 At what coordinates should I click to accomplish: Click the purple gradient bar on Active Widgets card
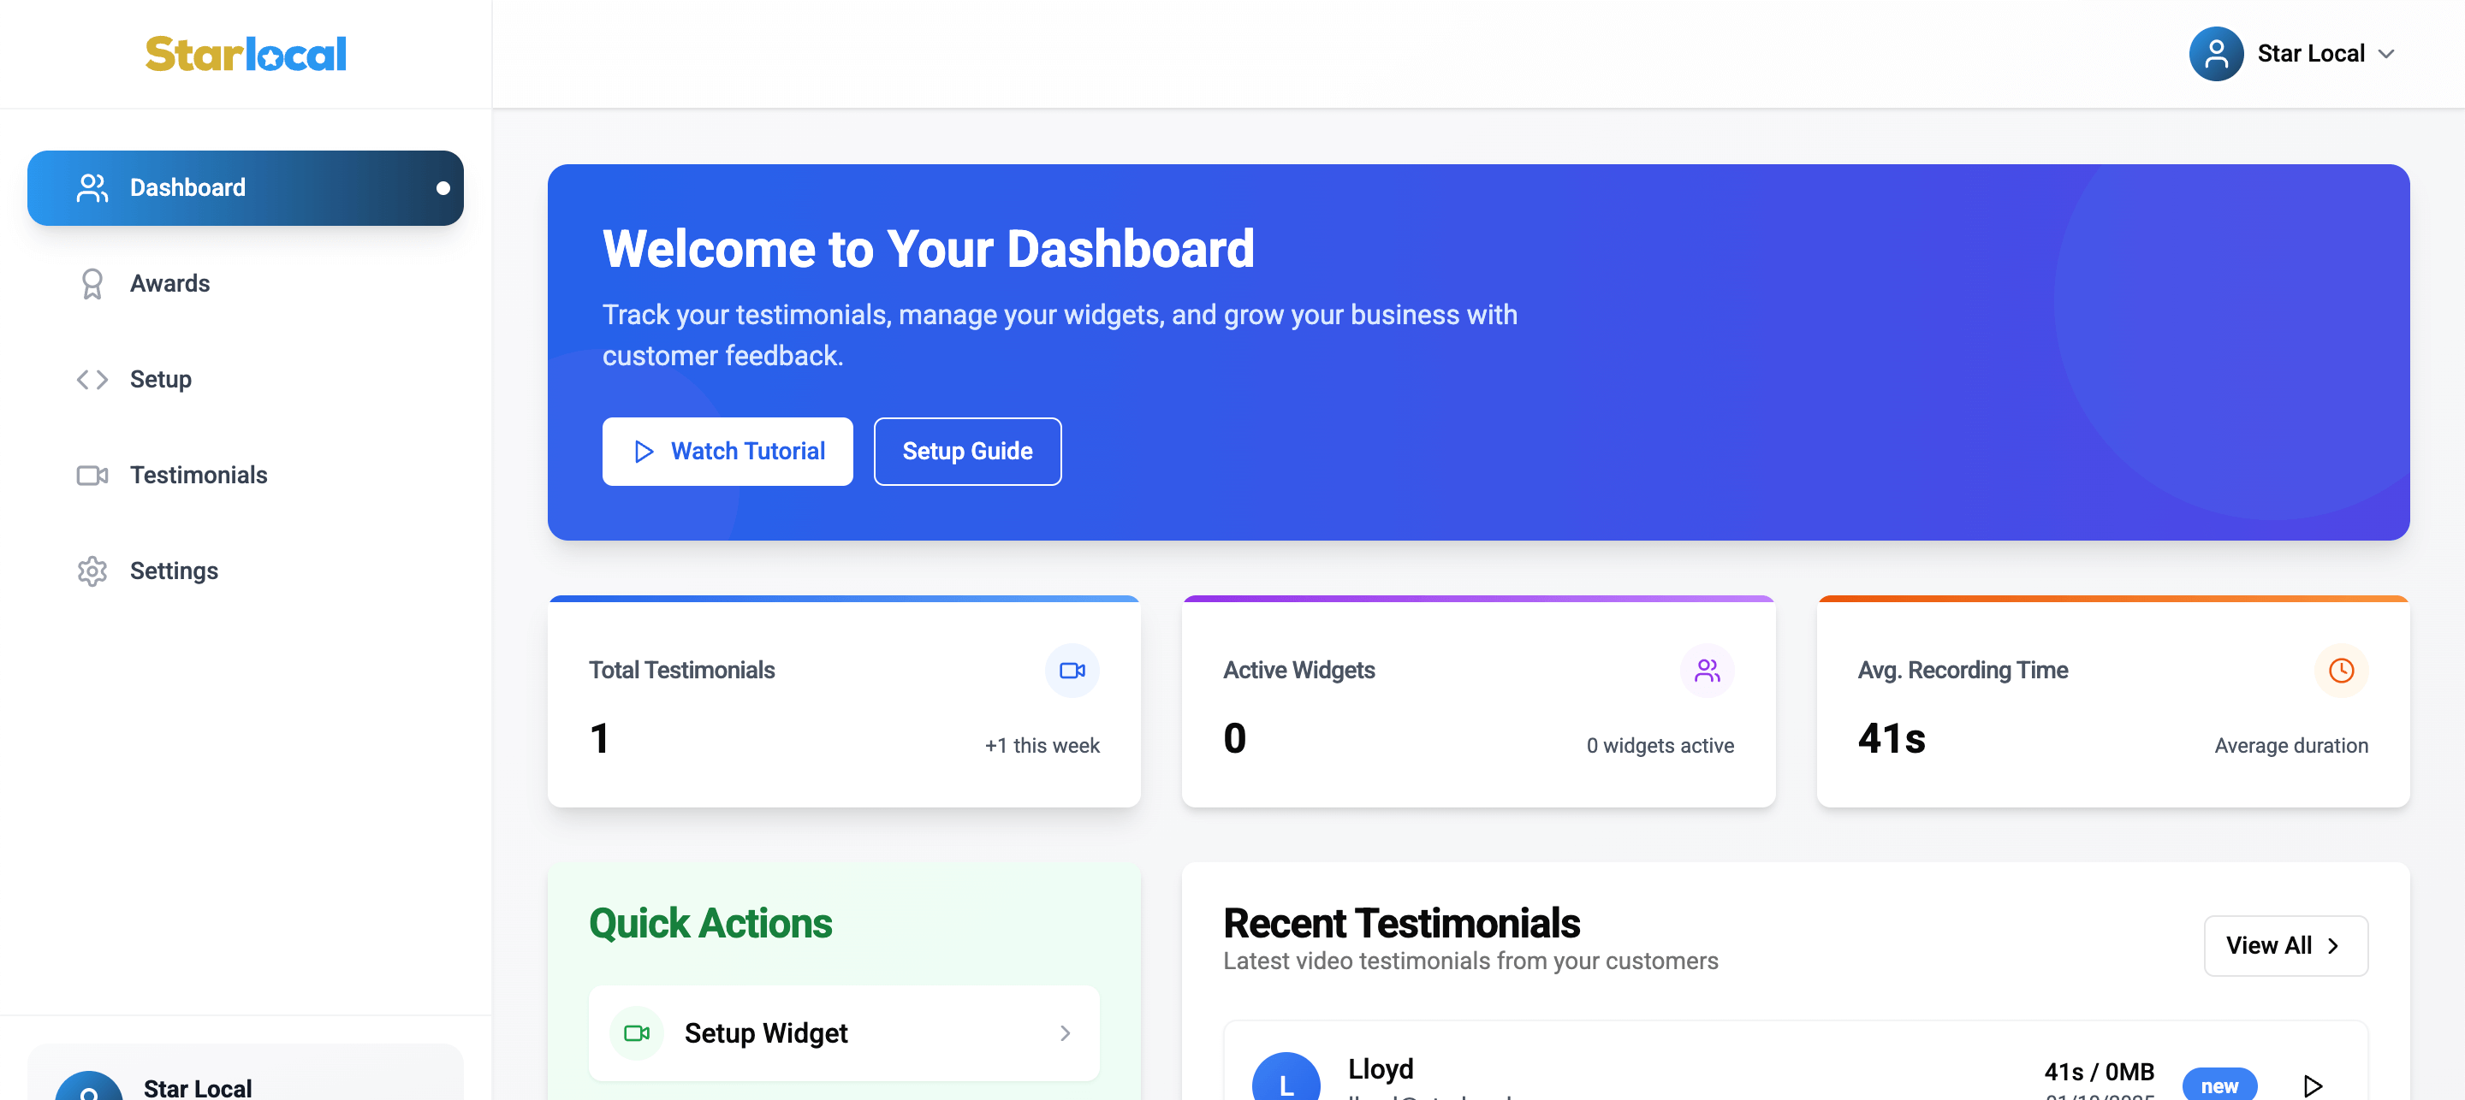tap(1477, 600)
